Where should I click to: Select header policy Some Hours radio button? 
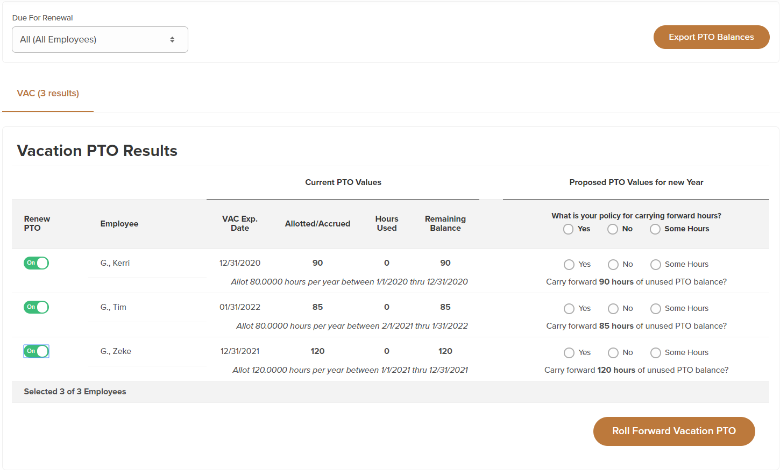(655, 229)
